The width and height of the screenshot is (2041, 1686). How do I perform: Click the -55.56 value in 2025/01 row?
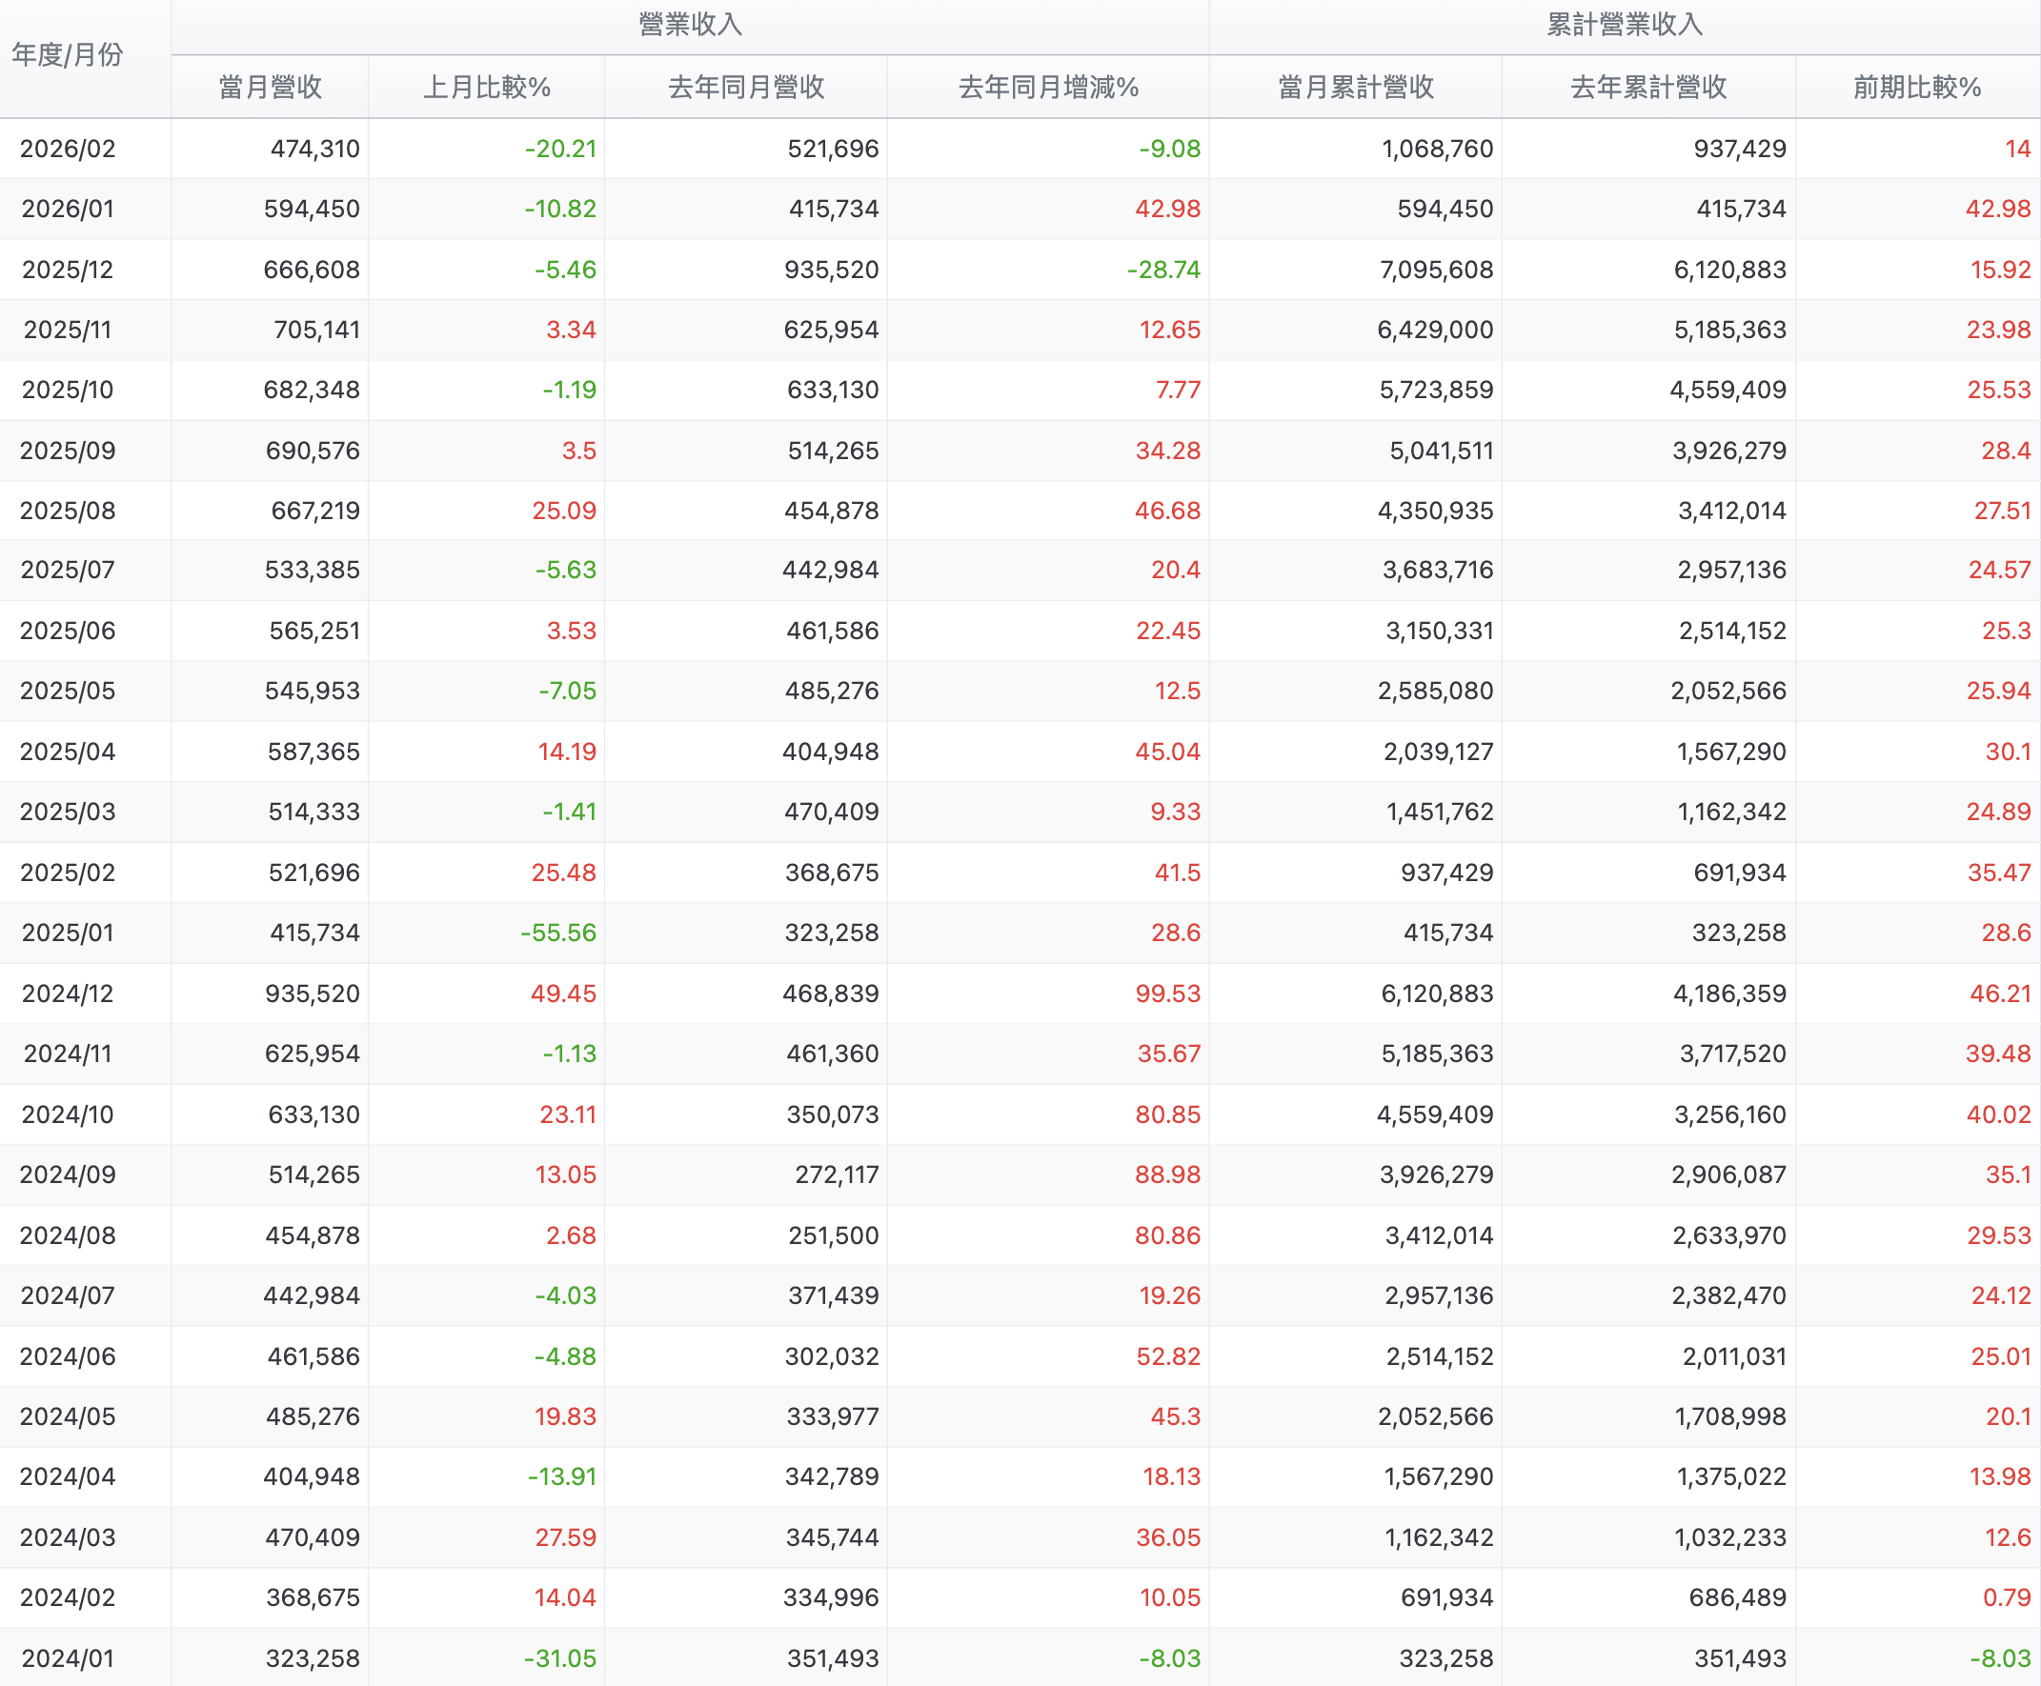558,933
